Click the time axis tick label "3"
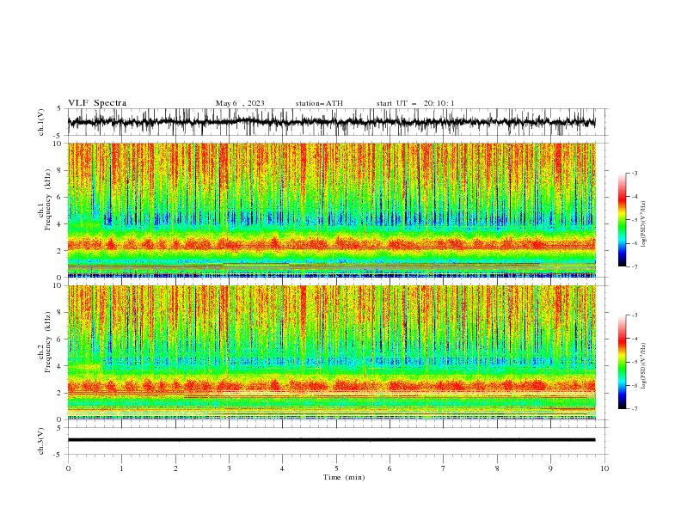The height and width of the screenshot is (526, 681). [x=229, y=468]
